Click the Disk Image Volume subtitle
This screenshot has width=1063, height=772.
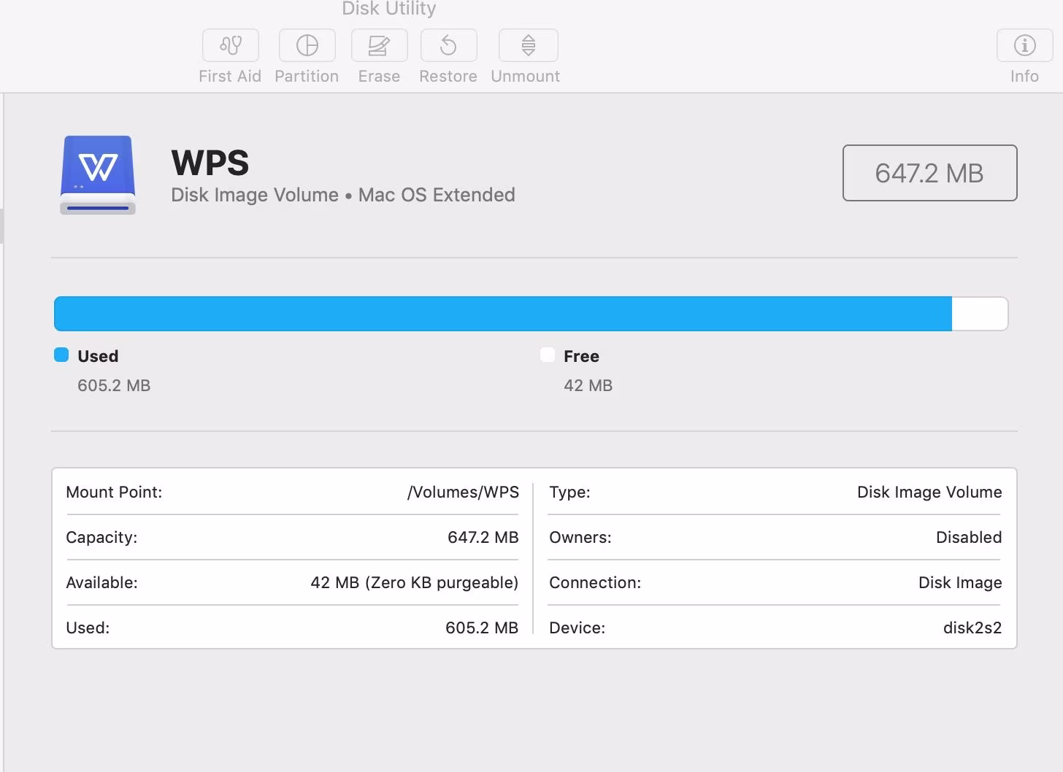point(343,195)
